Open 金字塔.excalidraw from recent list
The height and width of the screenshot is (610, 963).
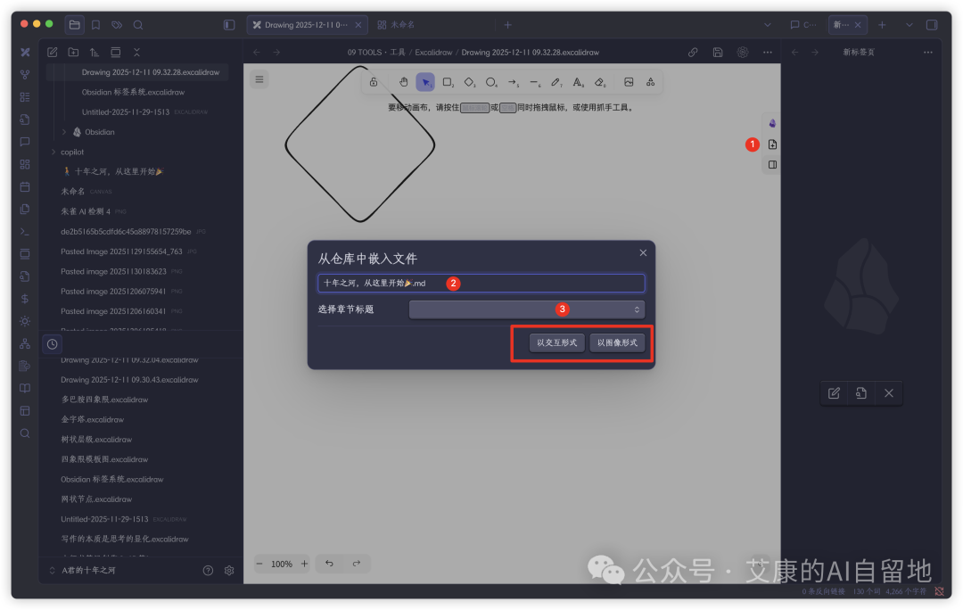click(93, 419)
